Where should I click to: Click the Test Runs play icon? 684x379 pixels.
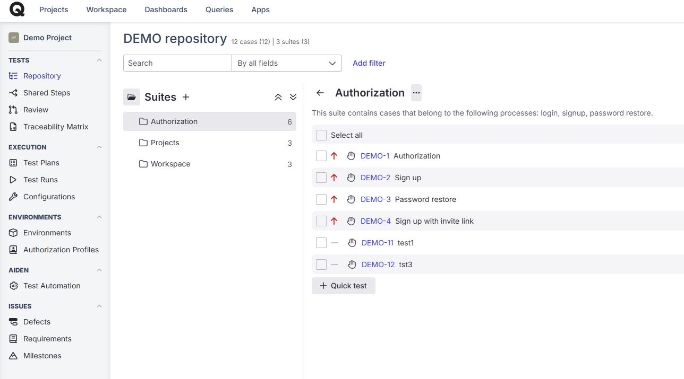[x=13, y=180]
